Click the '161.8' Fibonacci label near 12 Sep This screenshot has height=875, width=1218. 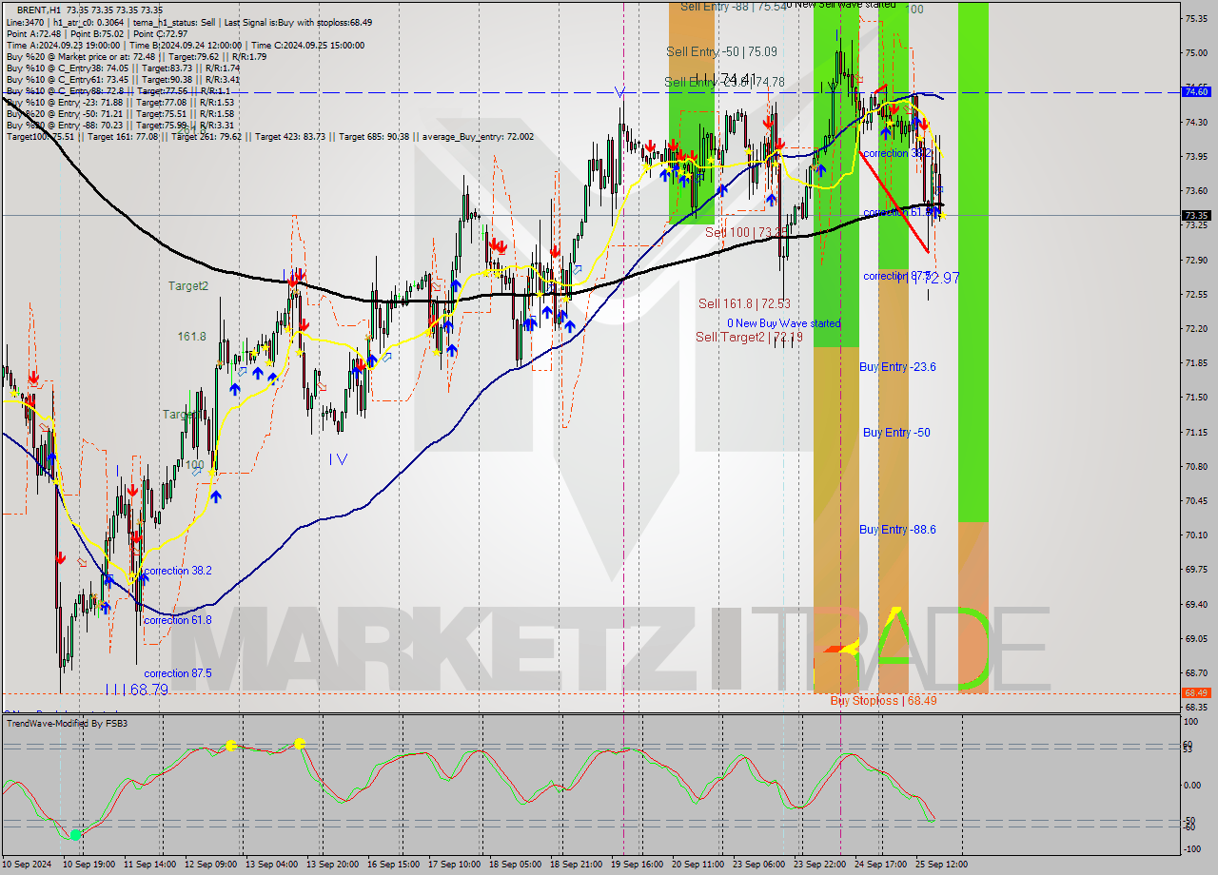coord(191,337)
